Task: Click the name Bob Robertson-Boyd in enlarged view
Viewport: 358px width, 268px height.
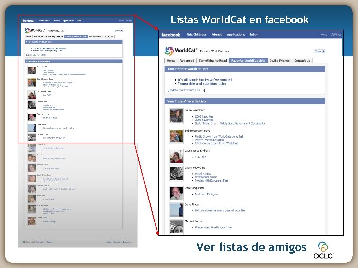Action: click(197, 131)
